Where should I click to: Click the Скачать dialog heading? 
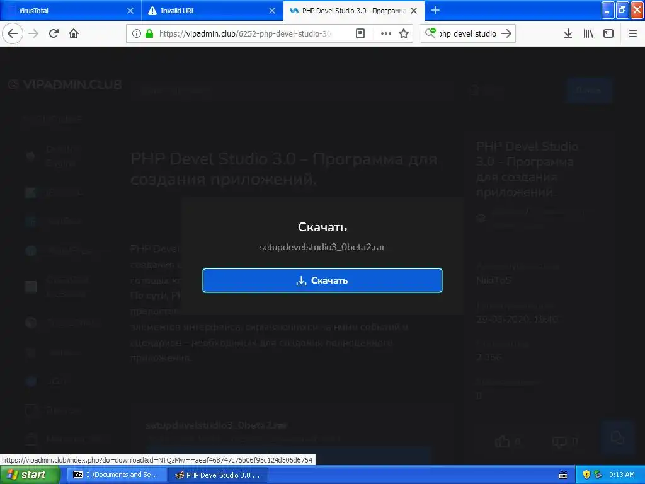click(322, 227)
